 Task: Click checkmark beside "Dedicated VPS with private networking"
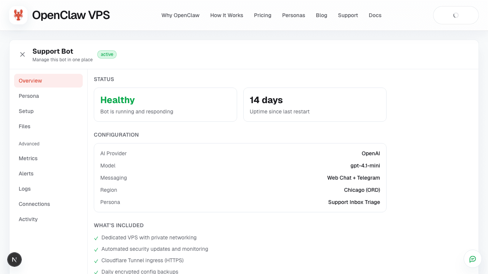tap(96, 238)
